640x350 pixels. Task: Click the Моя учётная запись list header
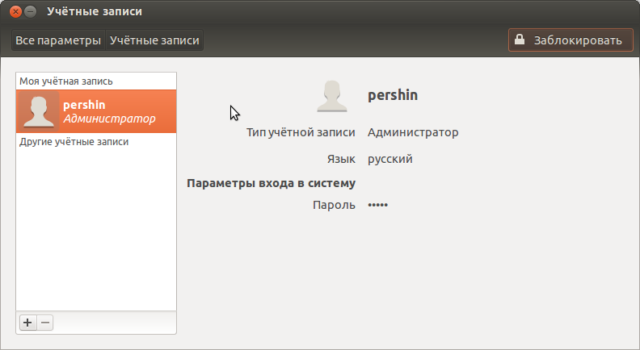[66, 81]
